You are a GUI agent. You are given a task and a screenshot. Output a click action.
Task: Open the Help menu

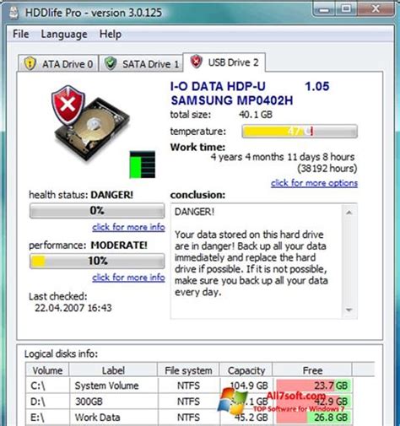click(x=111, y=35)
